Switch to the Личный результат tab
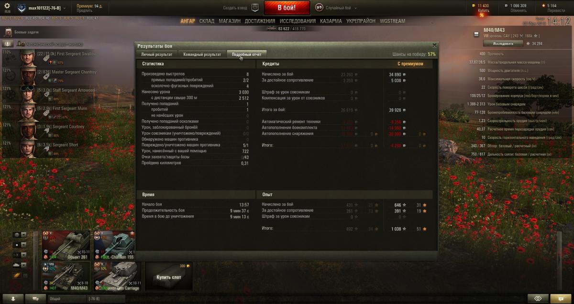This screenshot has width=574, height=304. pos(156,54)
